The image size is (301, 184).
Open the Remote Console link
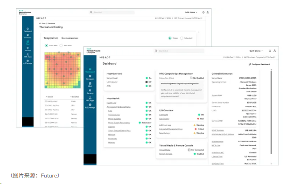[166, 154]
